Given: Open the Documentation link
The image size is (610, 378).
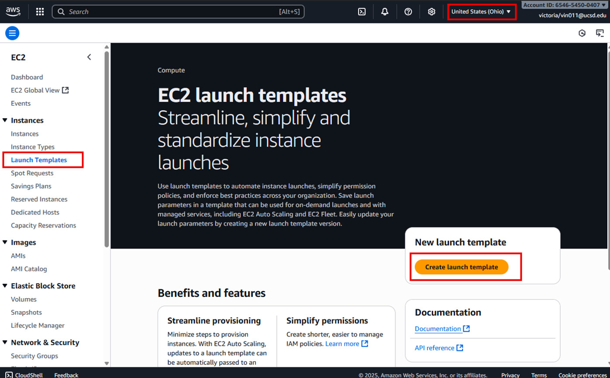Looking at the screenshot, I should pyautogui.click(x=438, y=329).
